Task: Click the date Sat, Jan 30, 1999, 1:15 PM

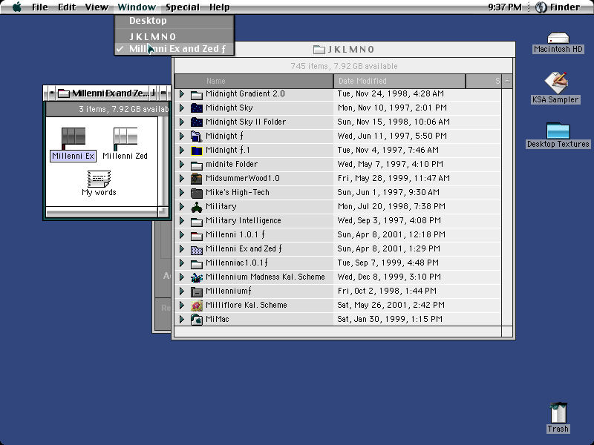Action: point(390,320)
